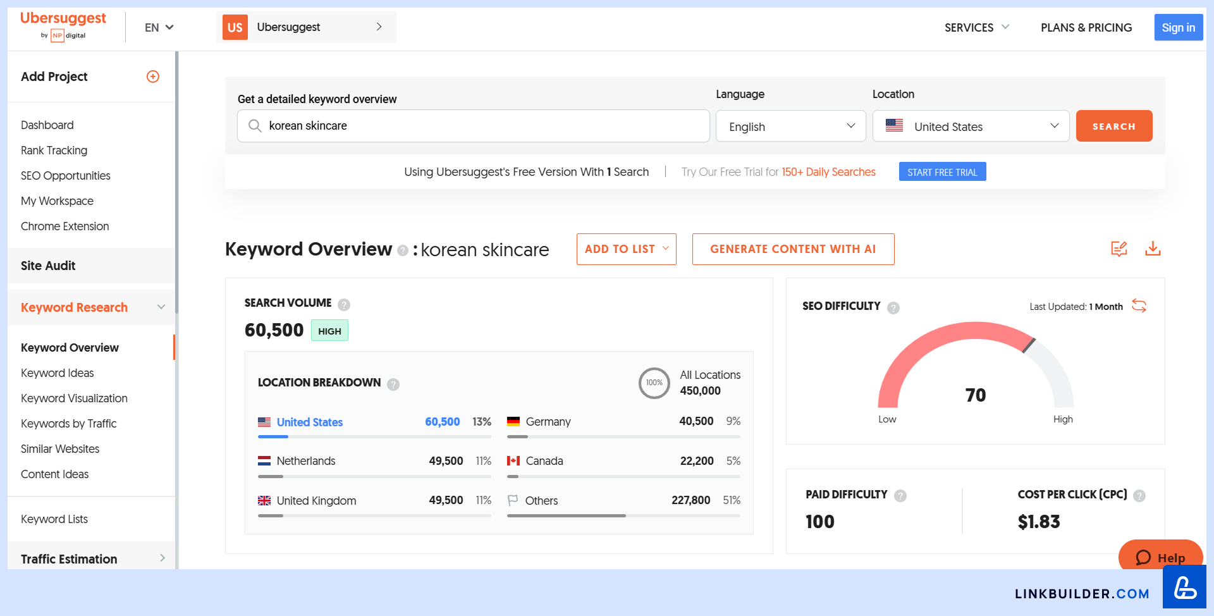Click the Ubersuggest logo

(x=63, y=26)
